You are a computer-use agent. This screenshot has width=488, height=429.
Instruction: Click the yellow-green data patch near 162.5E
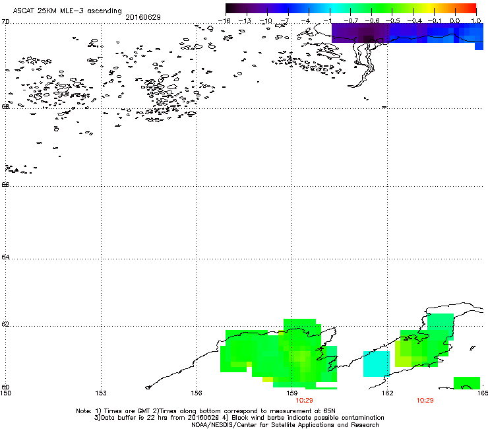coord(403,354)
